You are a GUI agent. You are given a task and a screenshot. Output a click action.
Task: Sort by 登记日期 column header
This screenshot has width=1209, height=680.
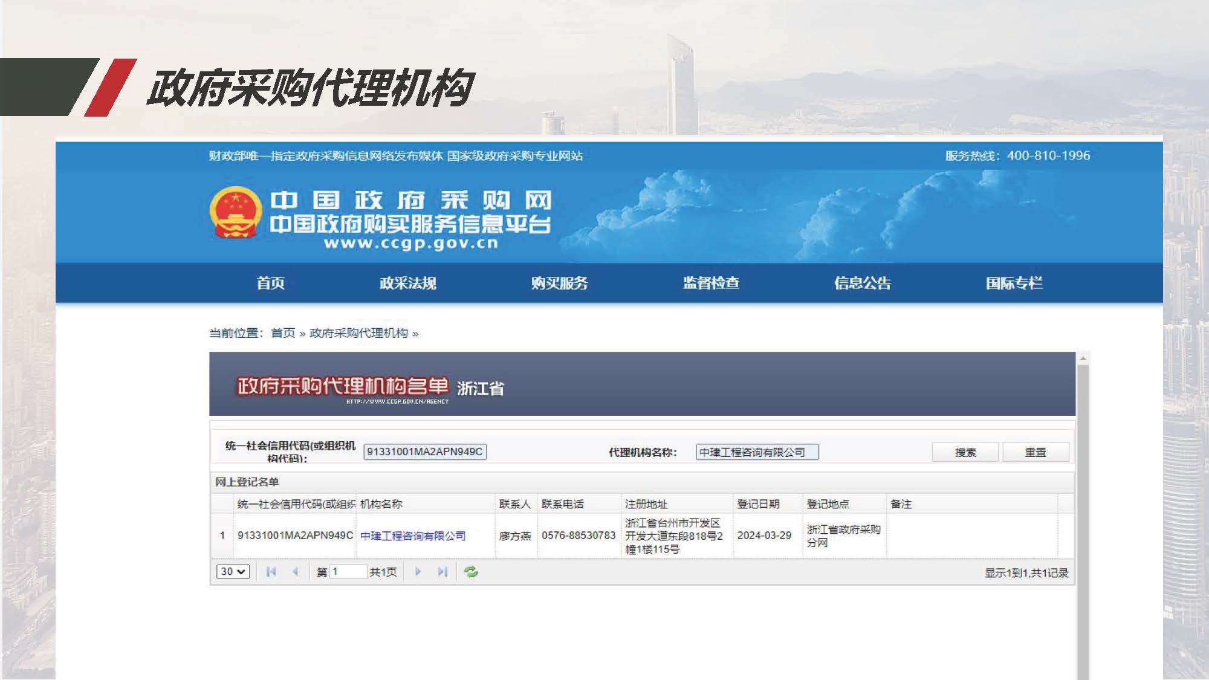click(x=768, y=504)
